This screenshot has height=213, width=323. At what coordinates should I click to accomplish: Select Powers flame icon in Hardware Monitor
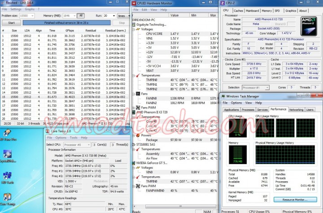(138, 135)
